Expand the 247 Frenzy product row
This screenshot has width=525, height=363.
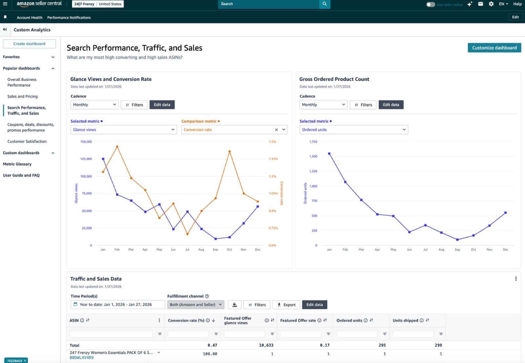[159, 352]
